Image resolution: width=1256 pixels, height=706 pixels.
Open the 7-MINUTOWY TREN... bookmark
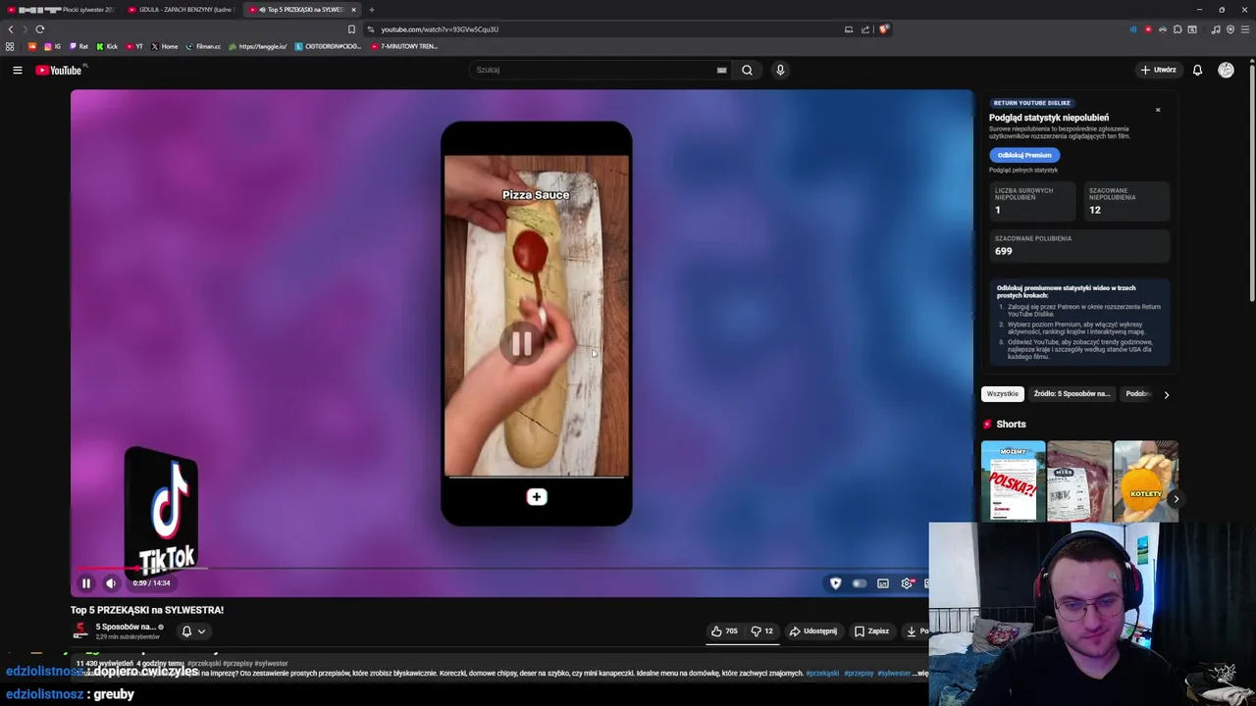pos(404,46)
